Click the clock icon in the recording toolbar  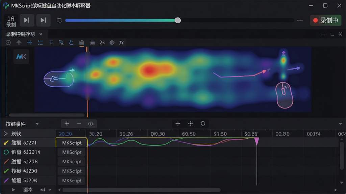click(8, 43)
